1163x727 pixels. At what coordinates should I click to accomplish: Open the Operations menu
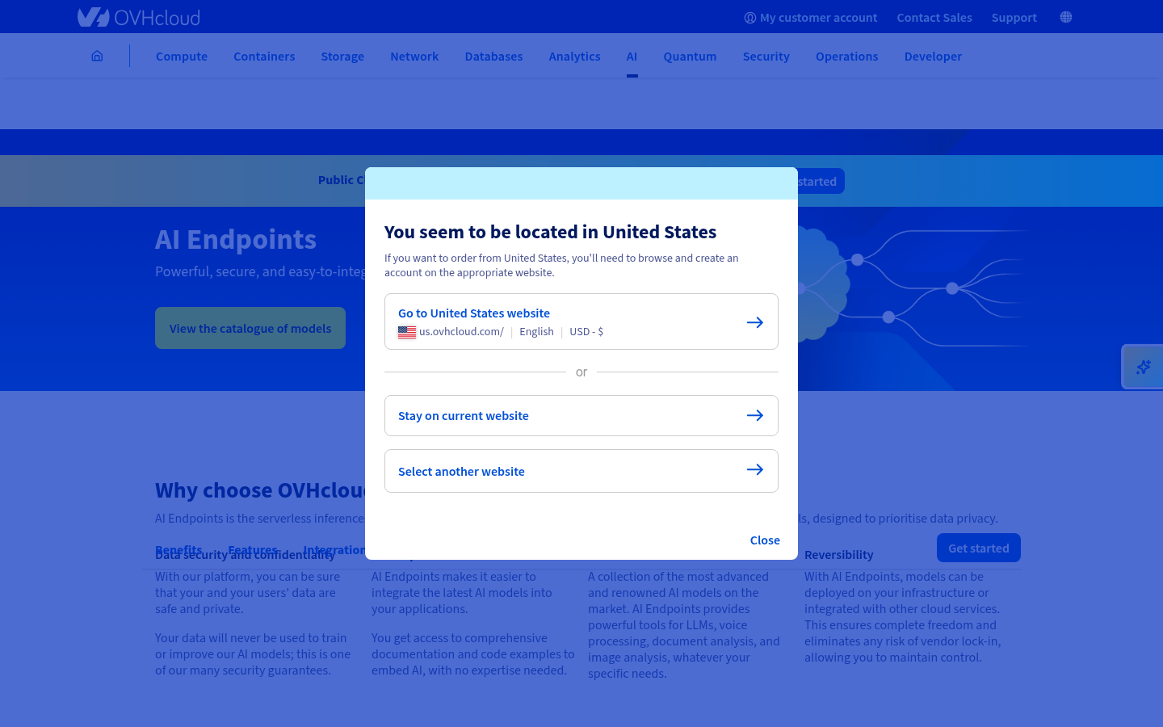(x=846, y=57)
